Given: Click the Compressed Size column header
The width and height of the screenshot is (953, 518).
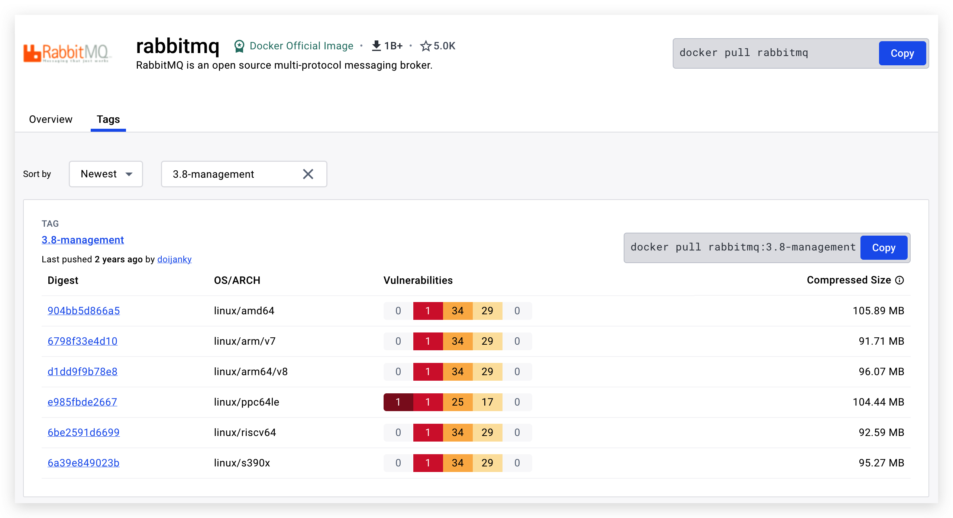Looking at the screenshot, I should click(x=849, y=280).
